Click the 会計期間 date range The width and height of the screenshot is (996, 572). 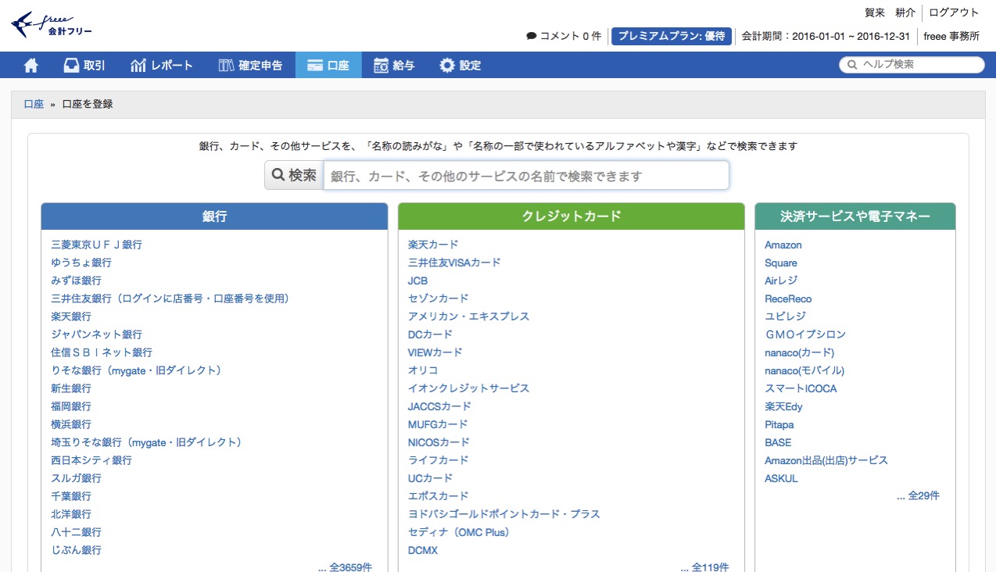pos(825,36)
